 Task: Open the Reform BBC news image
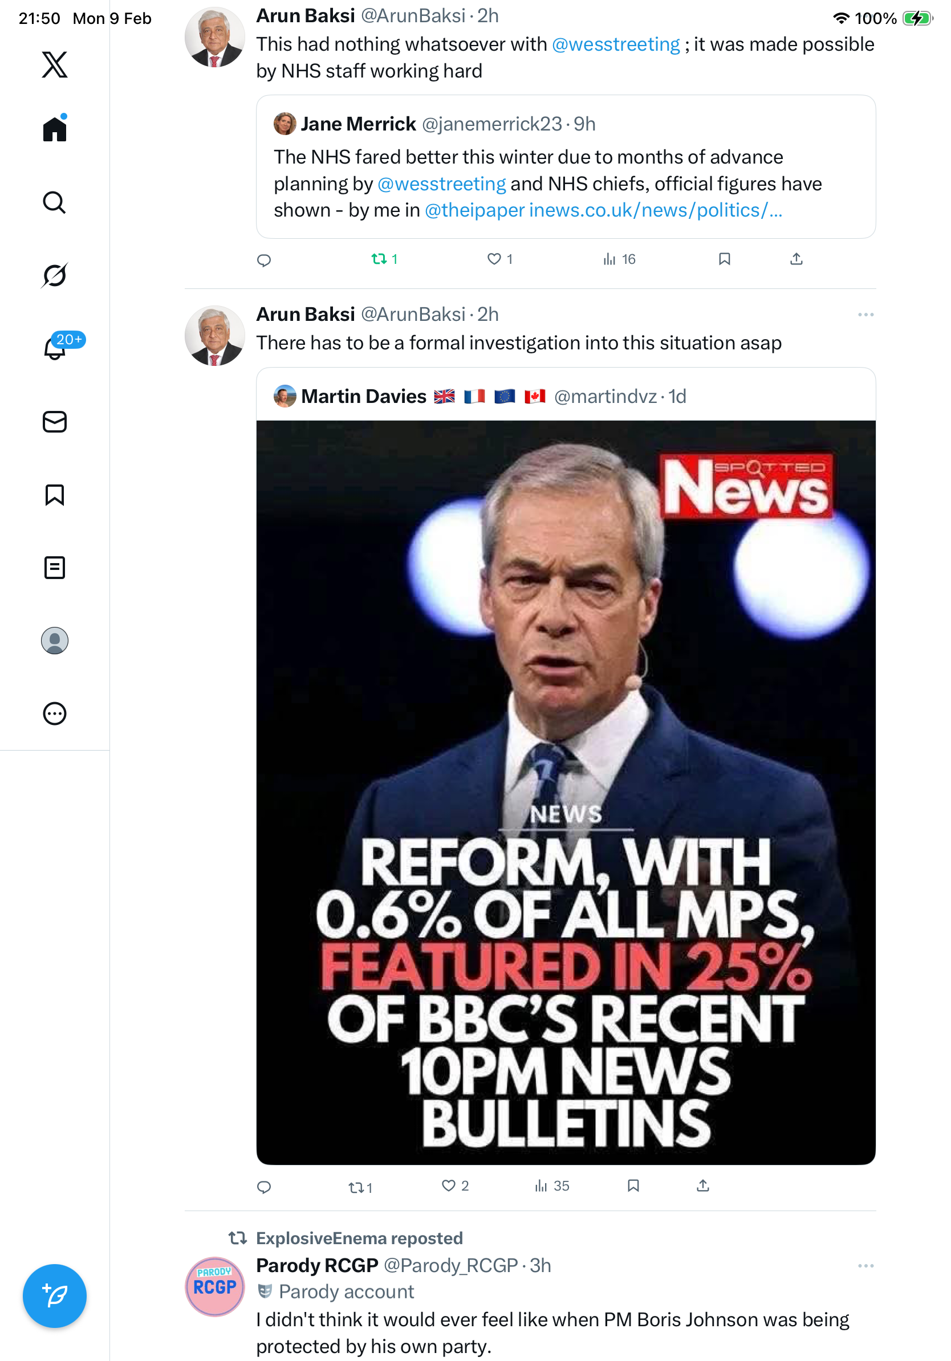pyautogui.click(x=566, y=792)
